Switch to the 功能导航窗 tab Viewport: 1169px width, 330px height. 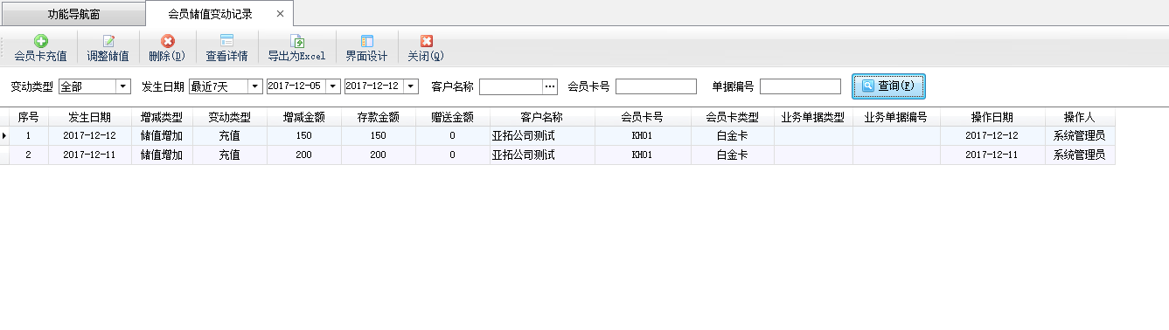pos(73,15)
